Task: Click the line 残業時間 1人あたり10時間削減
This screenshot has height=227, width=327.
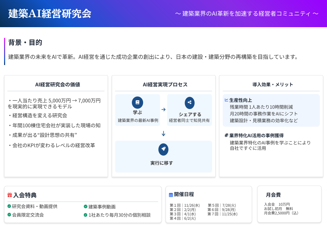Action: [261, 107]
